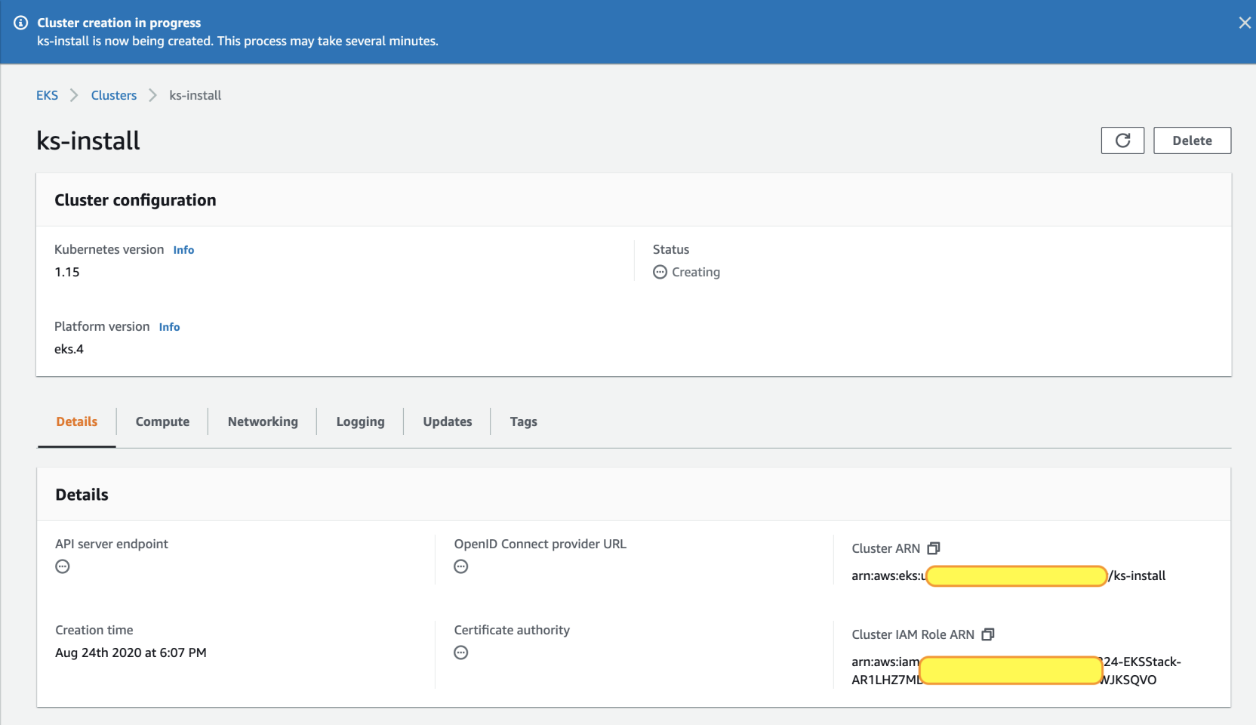This screenshot has height=725, width=1256.
Task: Delete the ks-install cluster
Action: (x=1192, y=140)
